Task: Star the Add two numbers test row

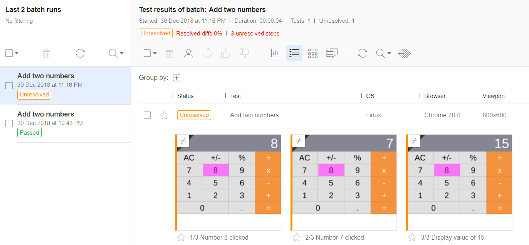Action: (164, 115)
